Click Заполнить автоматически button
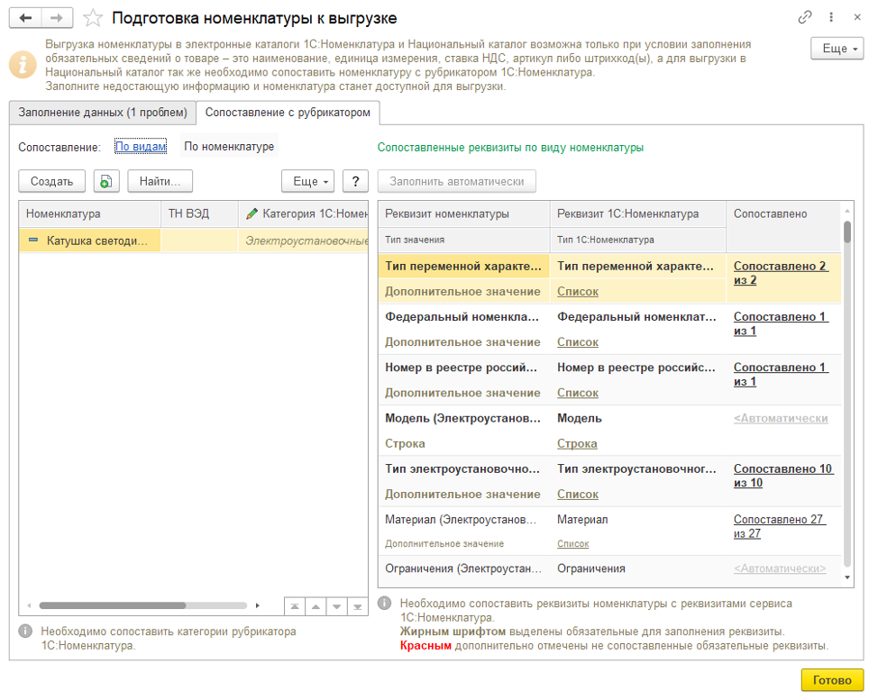 point(457,181)
